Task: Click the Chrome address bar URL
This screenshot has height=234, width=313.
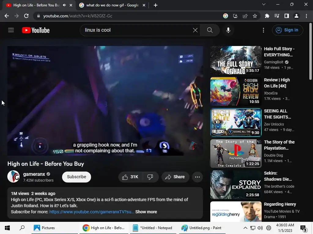Action: (78, 16)
